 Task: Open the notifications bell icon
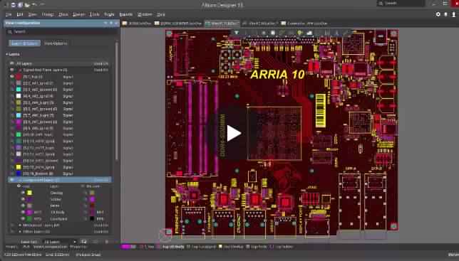446,14
